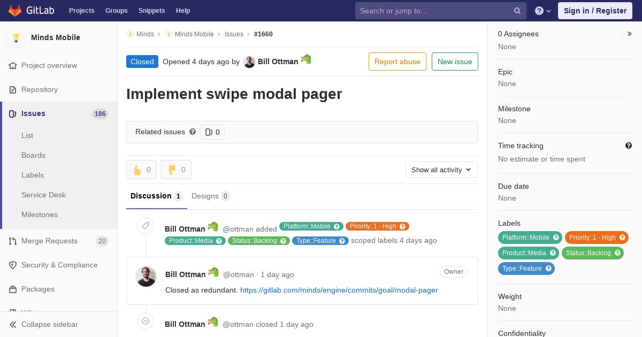Give a thumbs down reaction
Screen dimensions: 642x337
(x=176, y=170)
